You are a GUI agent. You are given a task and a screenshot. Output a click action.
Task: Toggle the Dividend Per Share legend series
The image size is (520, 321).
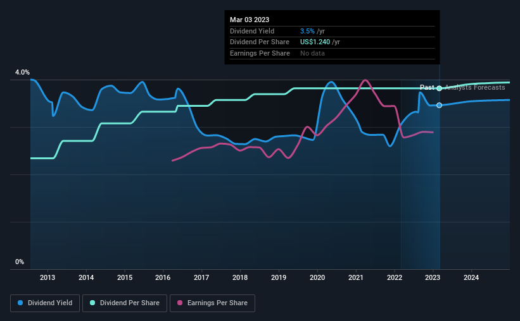click(125, 303)
